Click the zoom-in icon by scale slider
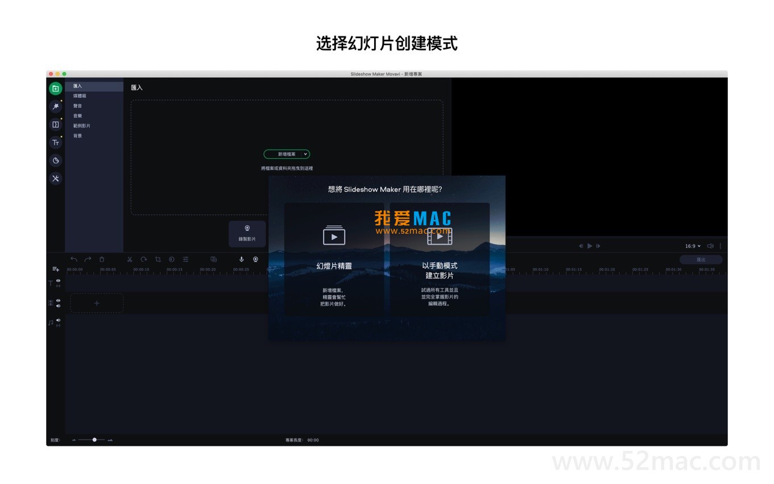Viewport: 774px width, 484px height. tap(110, 440)
